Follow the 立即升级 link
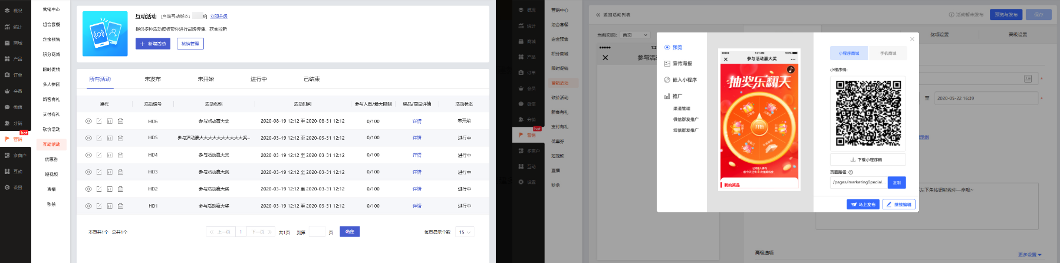 tap(219, 17)
